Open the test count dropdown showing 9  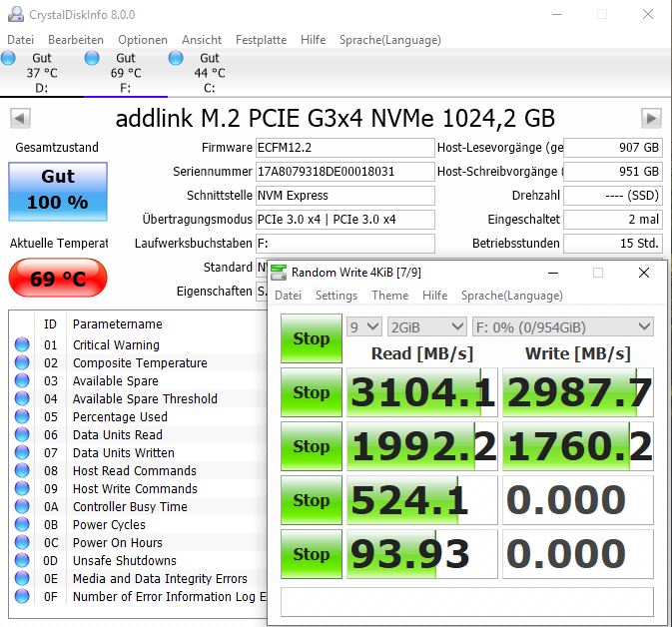[x=364, y=327]
